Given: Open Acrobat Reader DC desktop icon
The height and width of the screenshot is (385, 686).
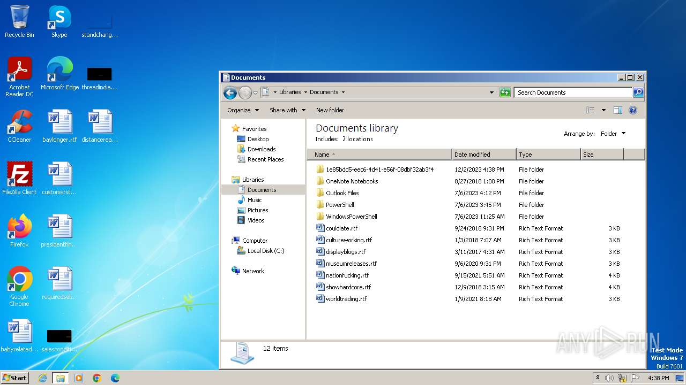Looking at the screenshot, I should (19, 78).
